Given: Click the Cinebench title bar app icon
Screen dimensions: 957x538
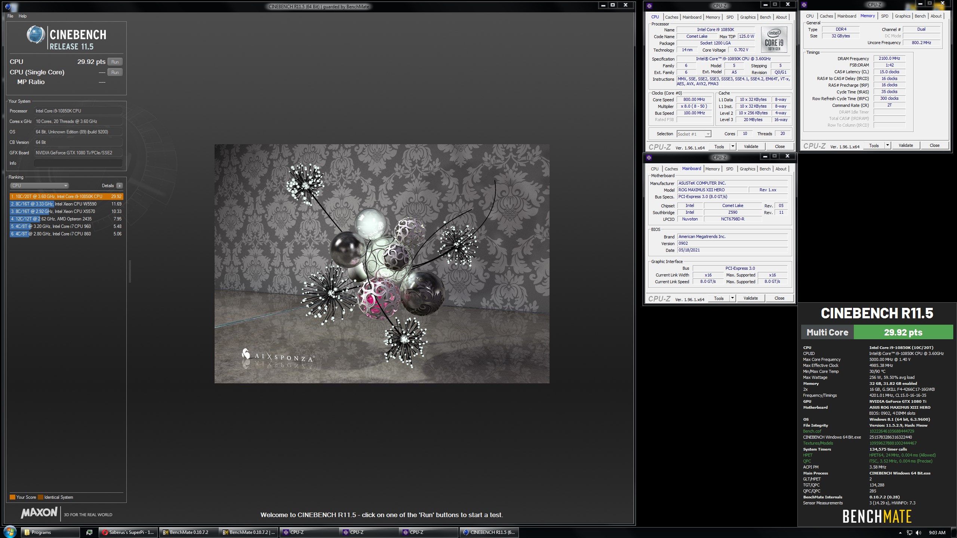Looking at the screenshot, I should (8, 6).
